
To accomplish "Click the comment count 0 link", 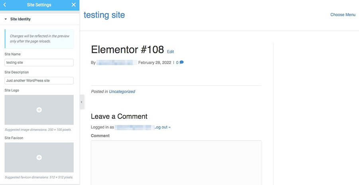I will pyautogui.click(x=177, y=62).
